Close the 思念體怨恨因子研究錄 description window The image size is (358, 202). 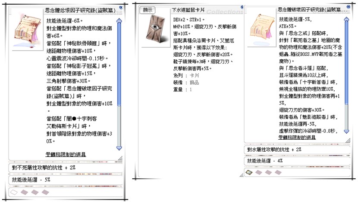point(120,7)
